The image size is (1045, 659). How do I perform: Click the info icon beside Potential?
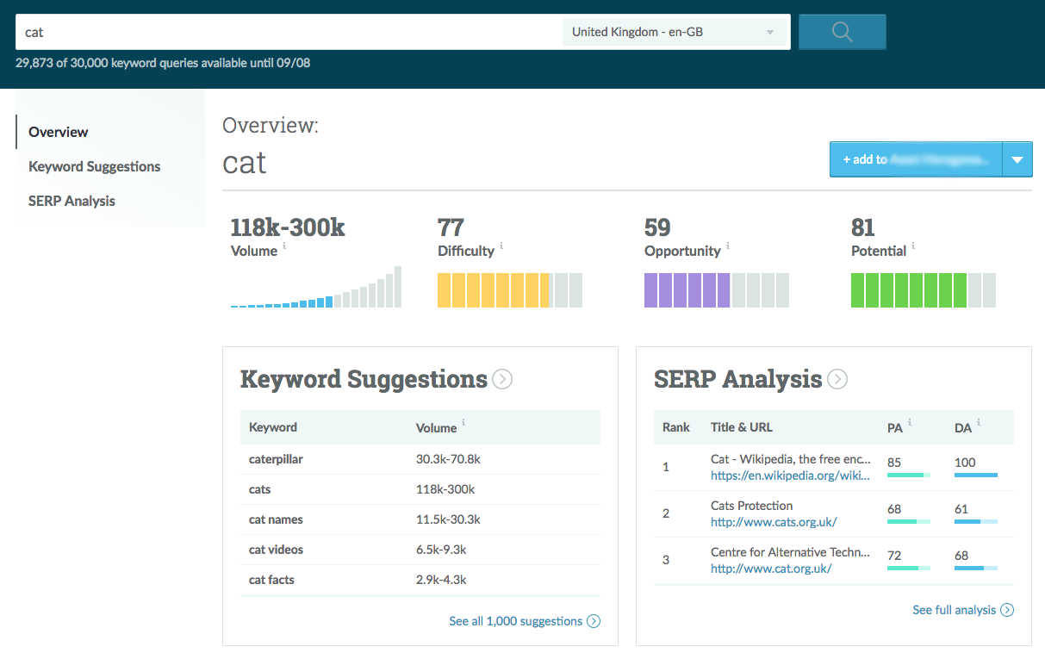coord(913,246)
